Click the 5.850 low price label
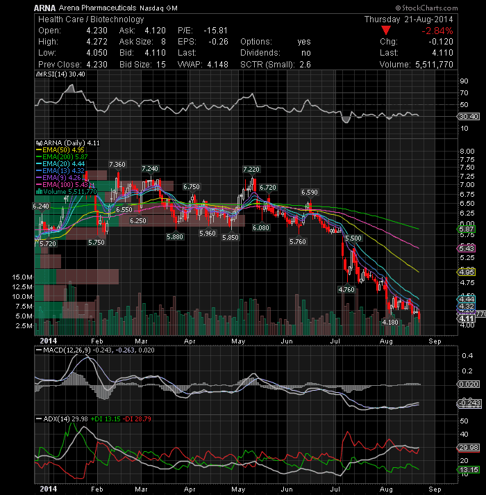486x495 pixels. [x=231, y=237]
